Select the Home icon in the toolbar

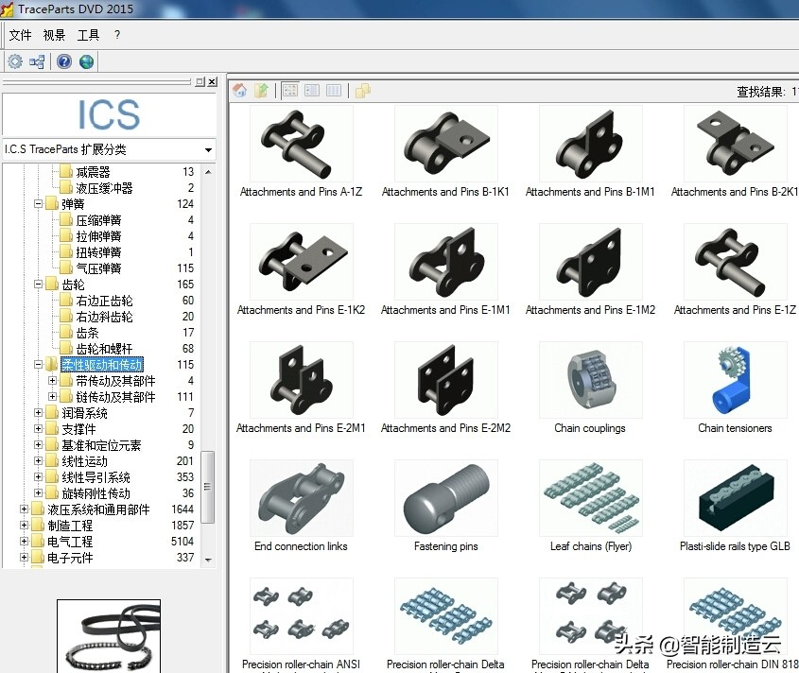coord(239,90)
